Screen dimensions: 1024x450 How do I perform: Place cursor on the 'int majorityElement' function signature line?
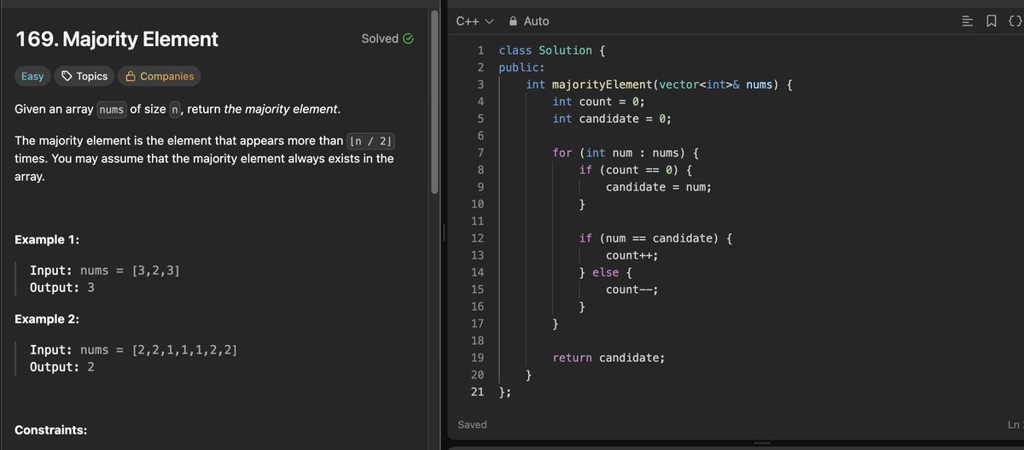coord(660,85)
